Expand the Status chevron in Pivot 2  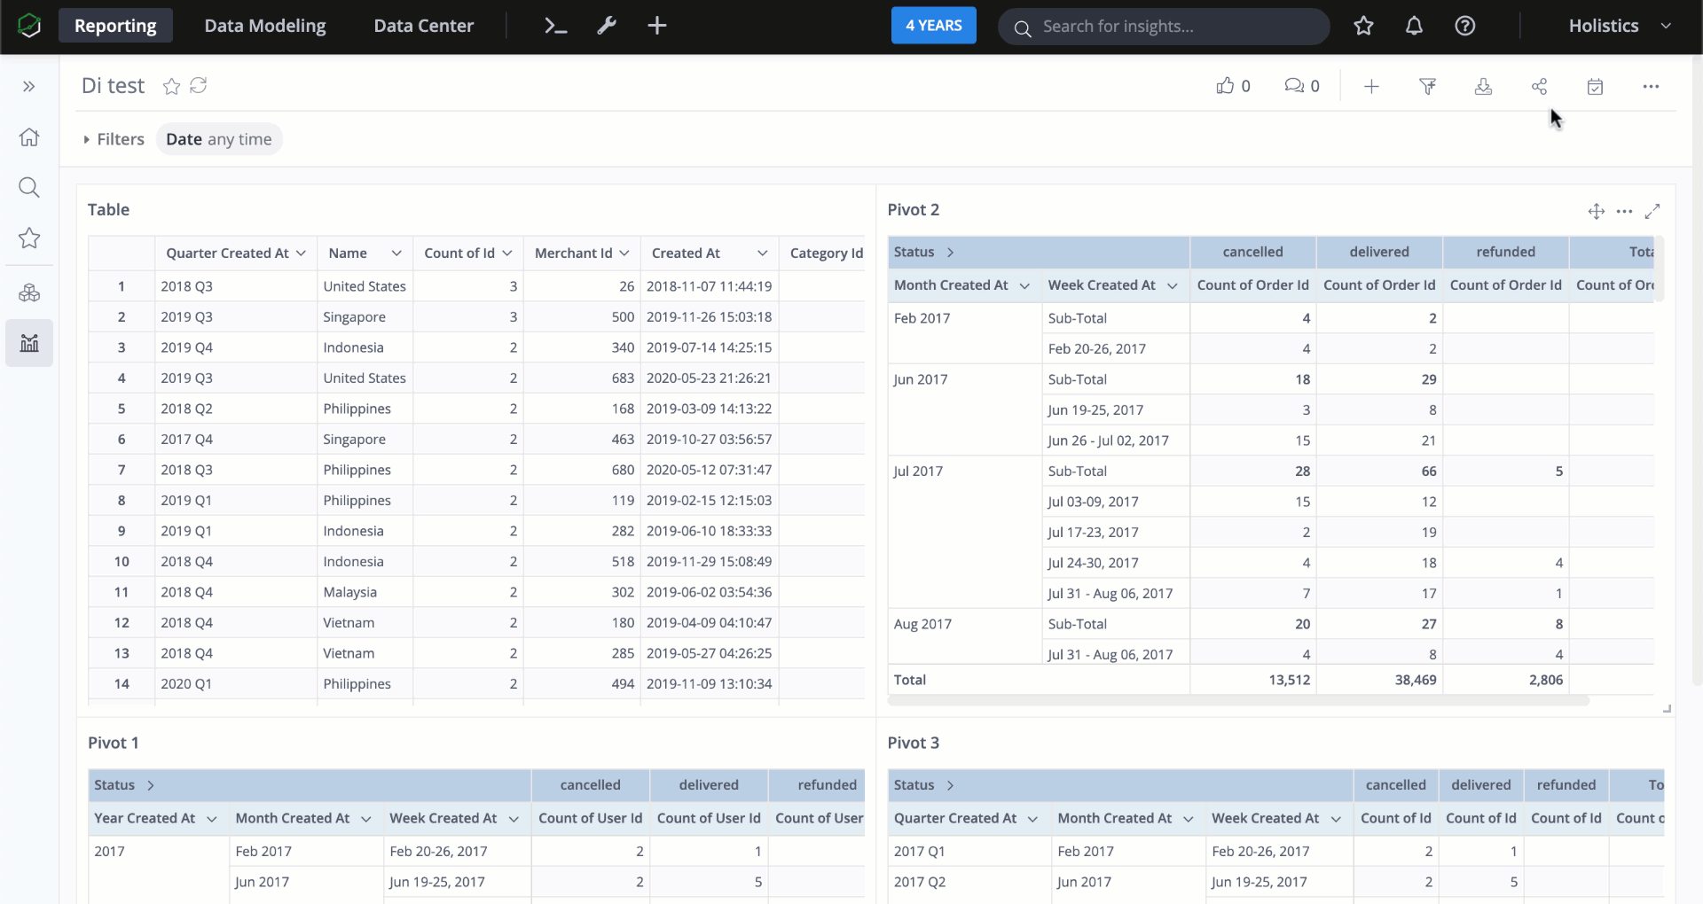[x=951, y=252]
